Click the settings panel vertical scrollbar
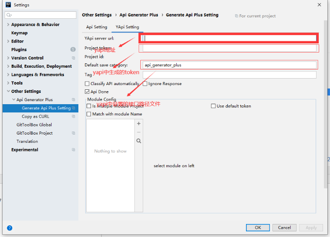The image size is (330, 237). click(x=326, y=103)
